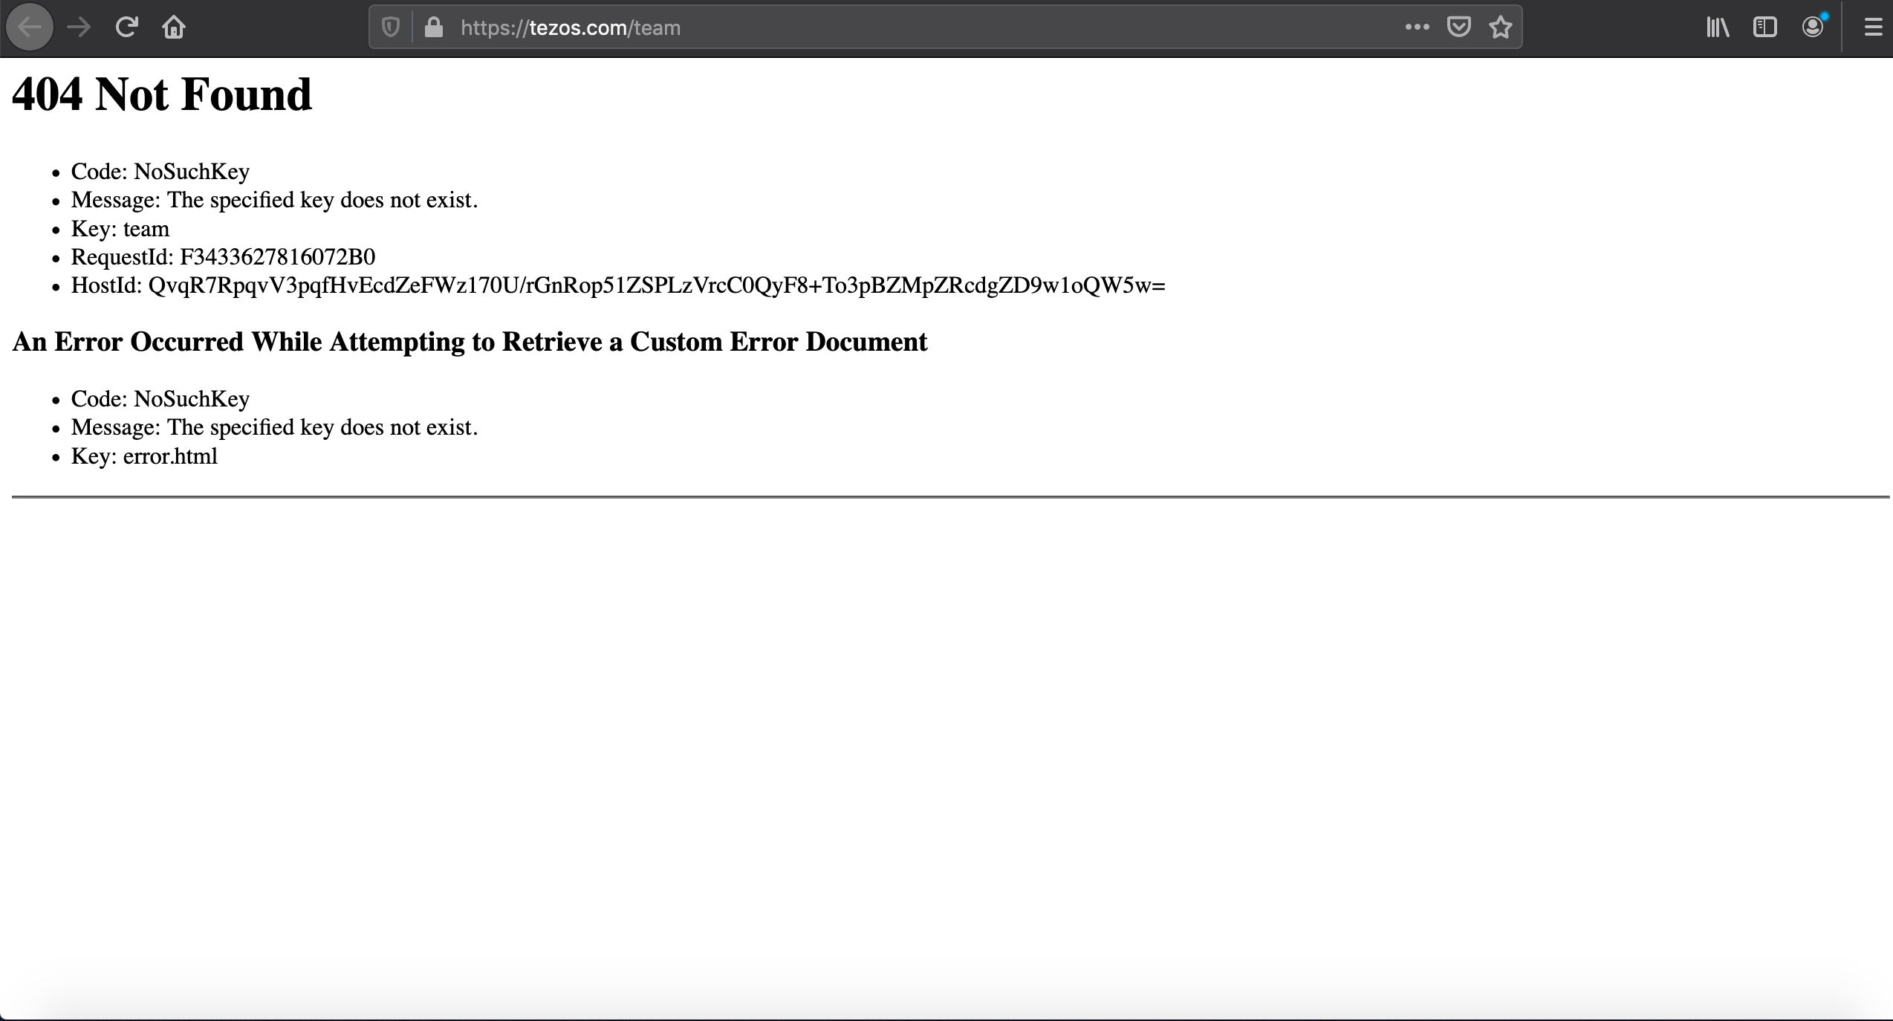1893x1021 pixels.
Task: Open the Library bookmarks and history
Action: tap(1718, 27)
